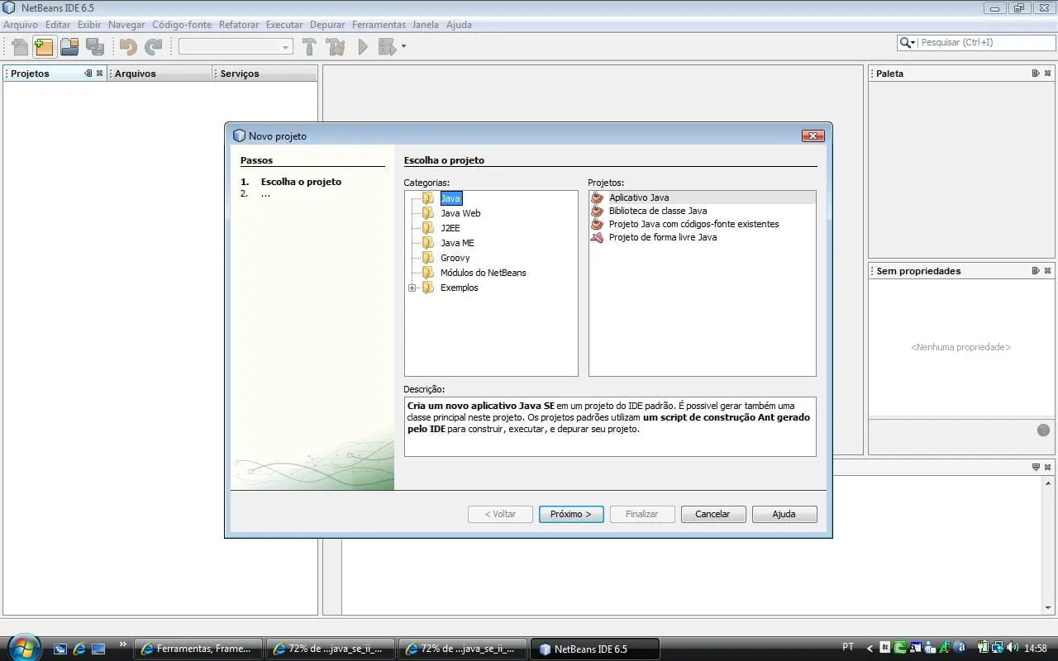Viewport: 1058px width, 661px height.
Task: Click the volume speaker tray icon
Action: (1013, 648)
